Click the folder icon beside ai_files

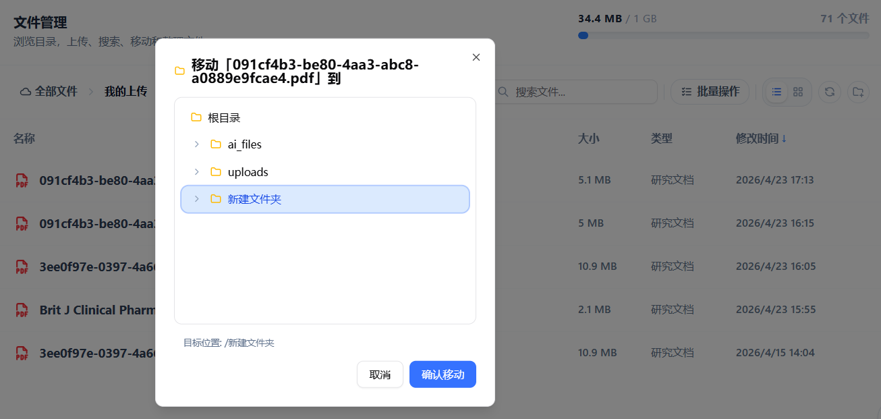[216, 144]
